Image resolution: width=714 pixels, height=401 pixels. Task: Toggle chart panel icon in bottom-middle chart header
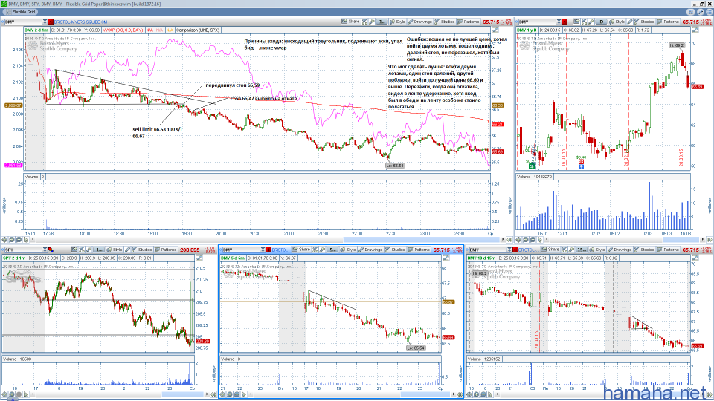446,258
